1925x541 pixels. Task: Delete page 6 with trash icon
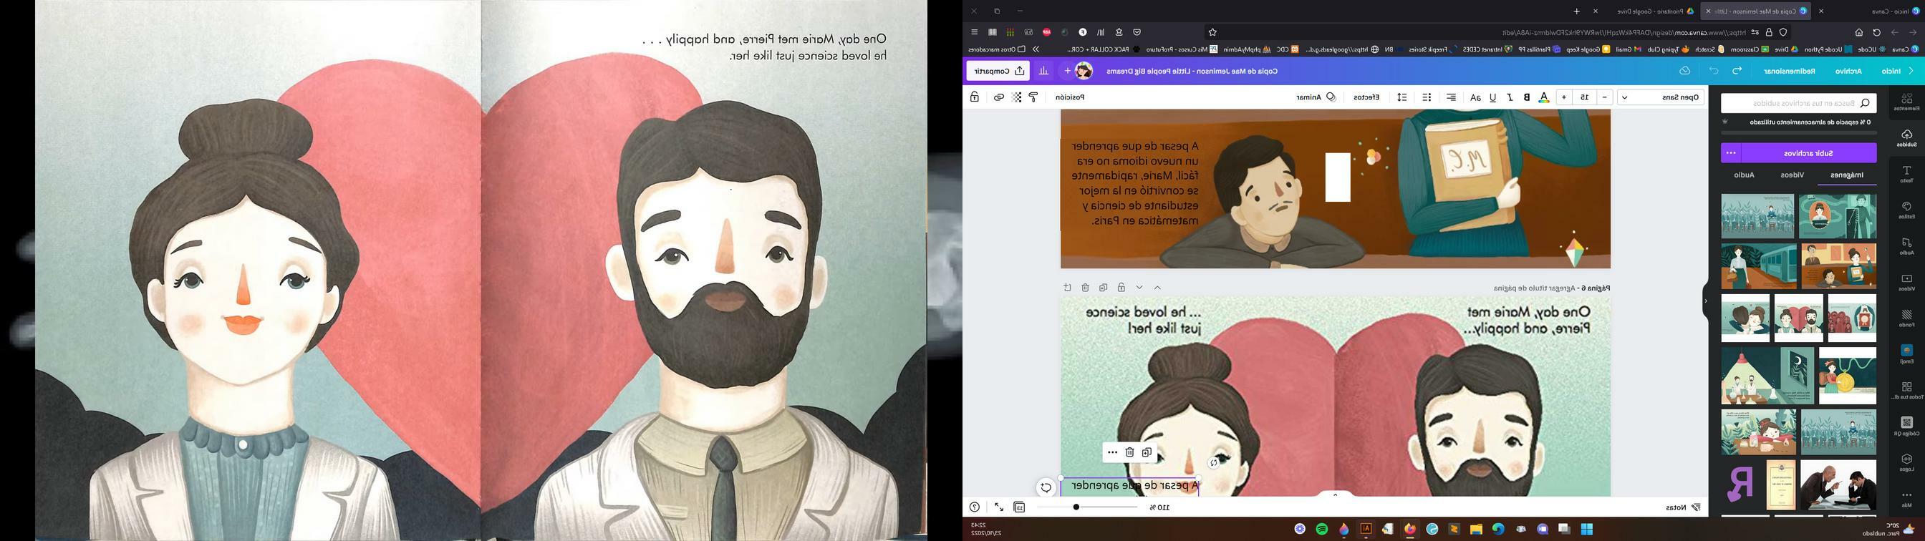tap(1085, 288)
